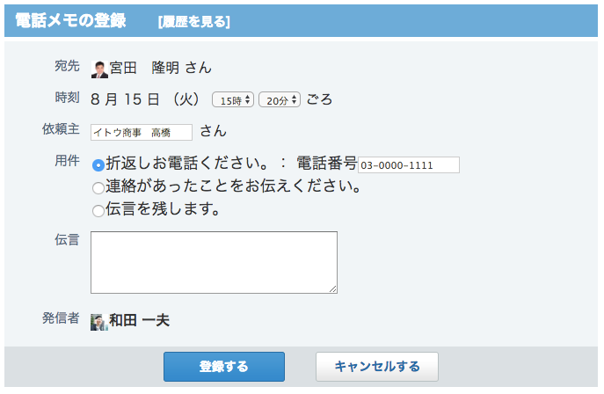Click the 依頼主 field containing イトウ商事 高橋
604x394 pixels.
(142, 132)
